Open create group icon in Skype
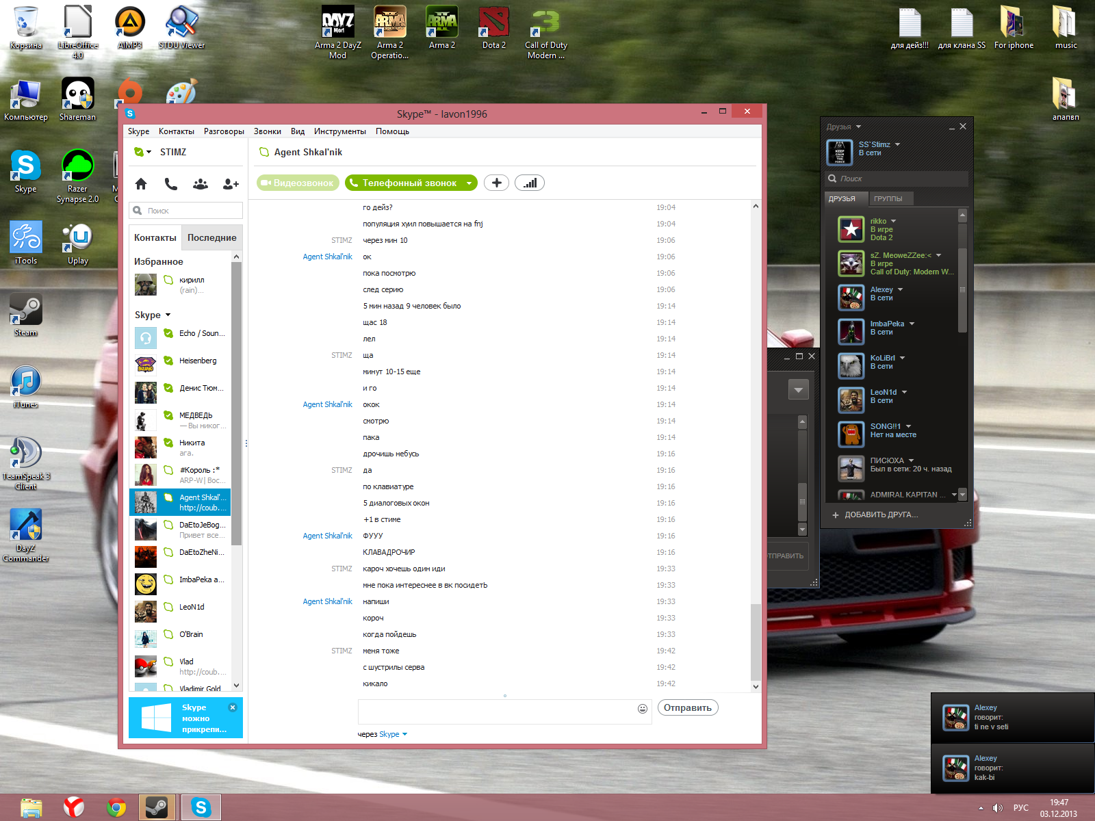The width and height of the screenshot is (1095, 821). coord(201,183)
